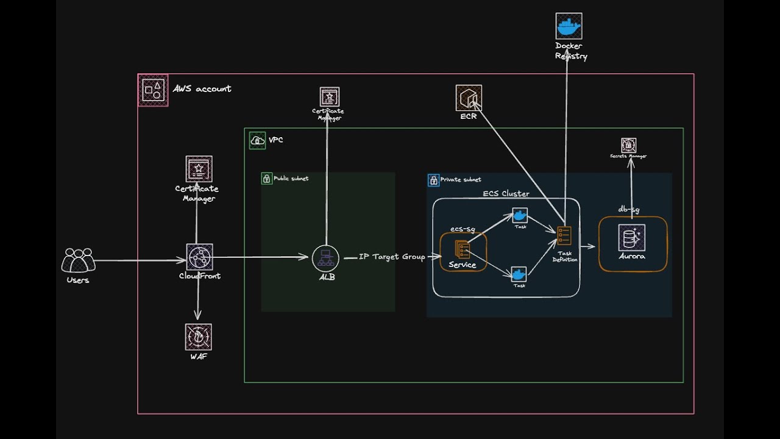Select the Public subnet lock icon

pyautogui.click(x=267, y=178)
